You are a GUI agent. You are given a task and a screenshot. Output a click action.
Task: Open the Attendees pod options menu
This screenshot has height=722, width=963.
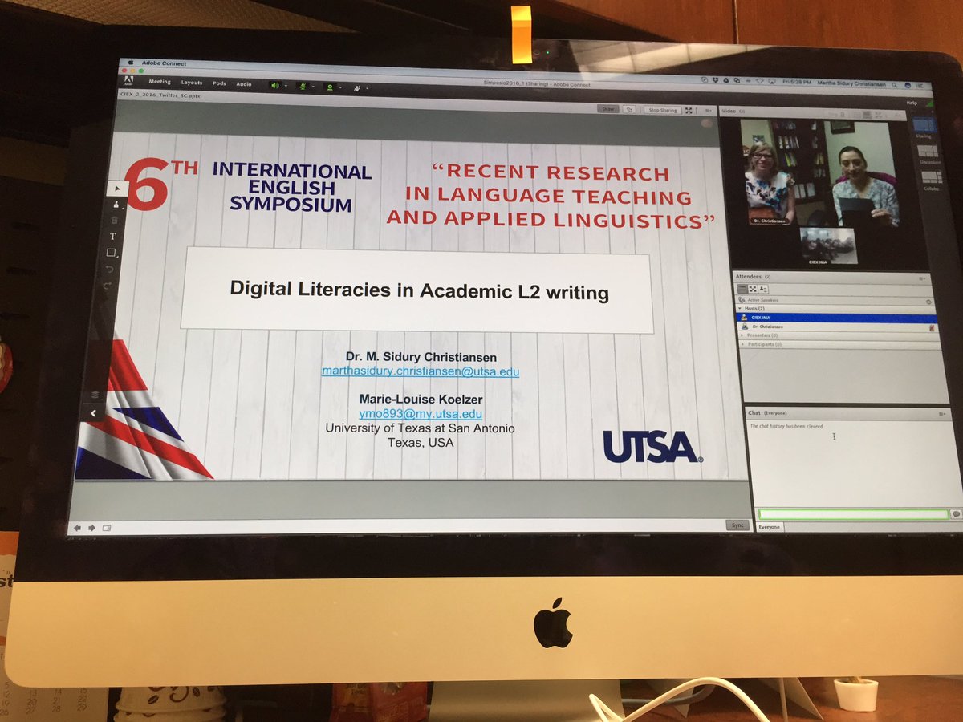(922, 278)
